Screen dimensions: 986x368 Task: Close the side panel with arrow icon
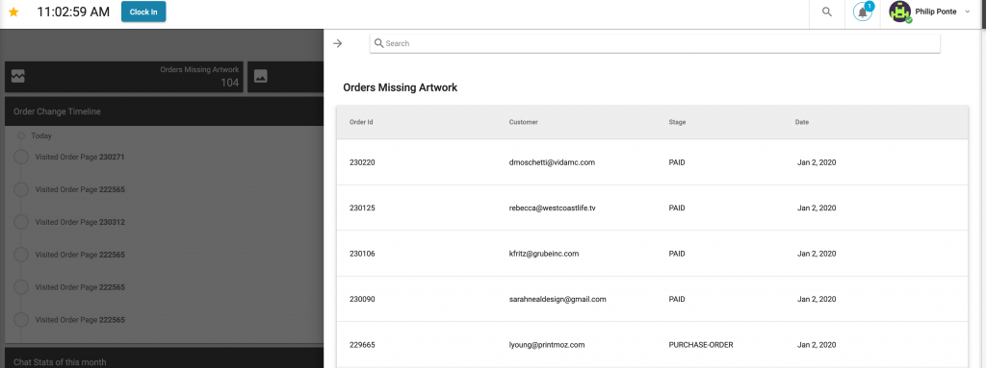click(x=338, y=43)
